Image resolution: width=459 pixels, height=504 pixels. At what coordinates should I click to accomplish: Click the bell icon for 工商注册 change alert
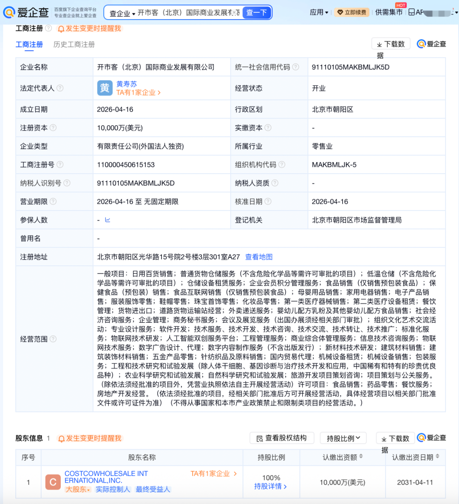[x=61, y=29]
